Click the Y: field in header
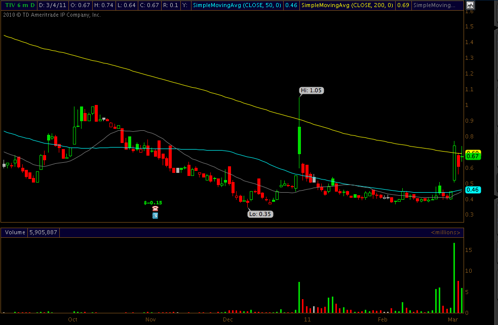Viewport: 498px width, 325px height. click(185, 6)
